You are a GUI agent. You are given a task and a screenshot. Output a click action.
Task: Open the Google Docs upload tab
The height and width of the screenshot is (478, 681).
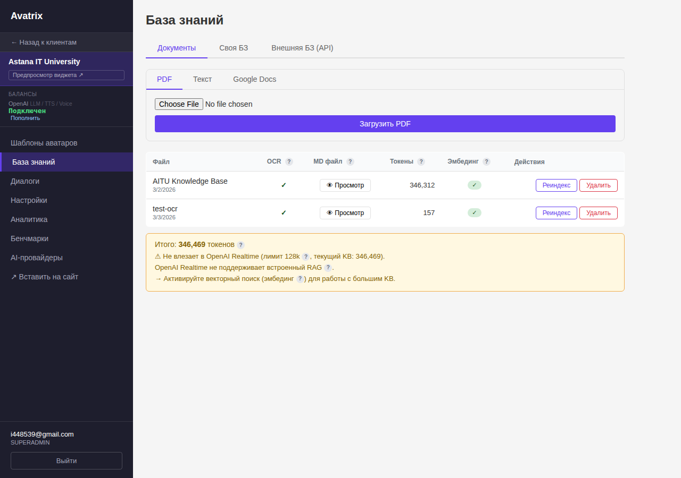tap(254, 79)
